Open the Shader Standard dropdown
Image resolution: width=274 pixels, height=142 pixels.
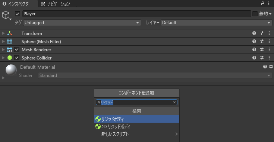click(155, 75)
